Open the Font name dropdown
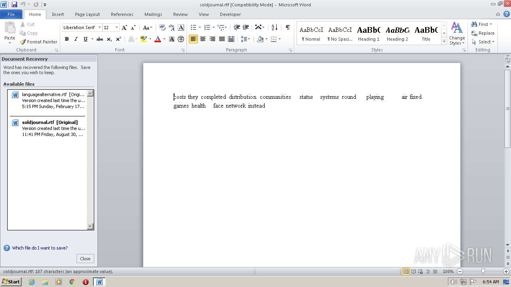 (99, 28)
